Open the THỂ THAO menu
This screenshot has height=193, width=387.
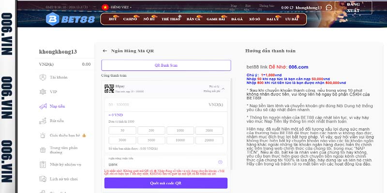[x=171, y=19]
